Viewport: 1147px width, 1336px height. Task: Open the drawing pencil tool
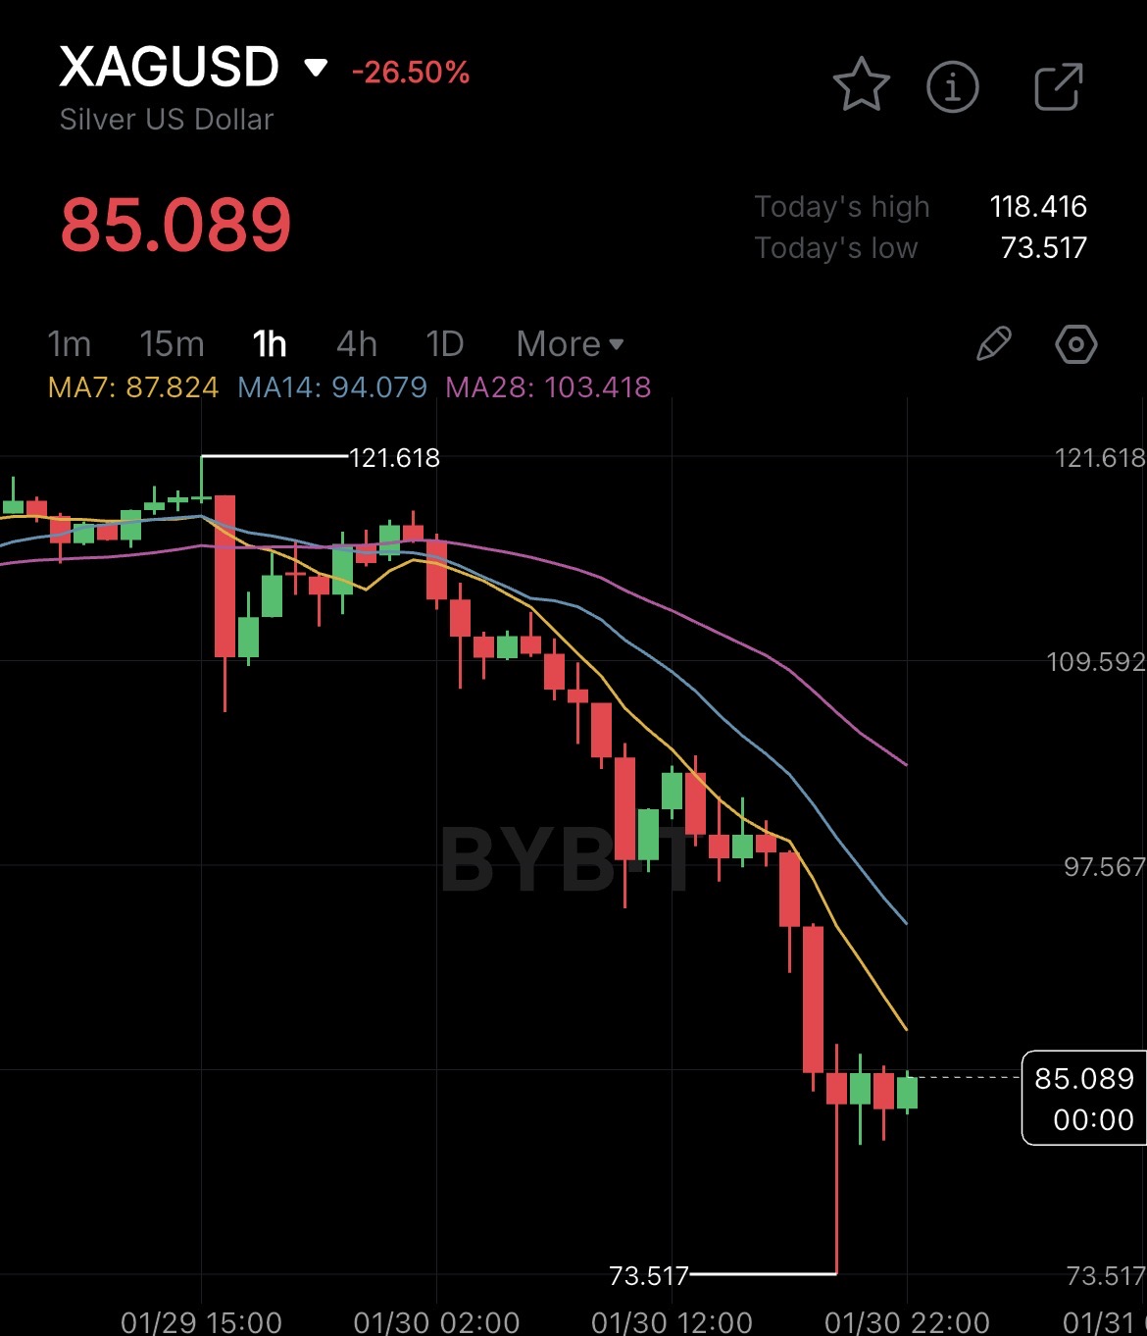[x=993, y=344]
